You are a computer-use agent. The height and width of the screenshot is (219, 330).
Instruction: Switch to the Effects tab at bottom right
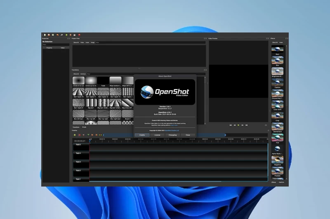[x=273, y=182]
